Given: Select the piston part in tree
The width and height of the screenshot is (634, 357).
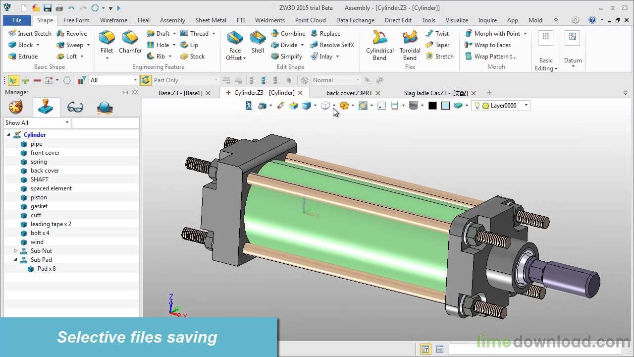Looking at the screenshot, I should click(x=39, y=197).
